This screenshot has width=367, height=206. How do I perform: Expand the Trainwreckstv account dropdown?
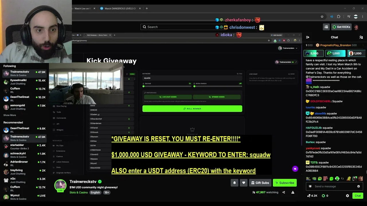(x=288, y=48)
